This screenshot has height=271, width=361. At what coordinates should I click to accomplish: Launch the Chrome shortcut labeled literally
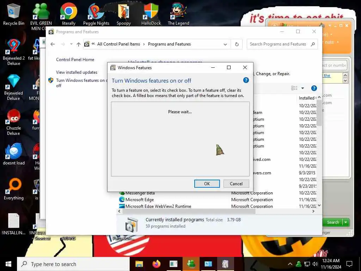[x=69, y=14]
